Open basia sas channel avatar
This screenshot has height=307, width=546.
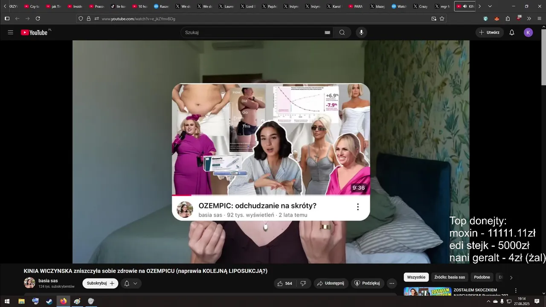coord(29,283)
